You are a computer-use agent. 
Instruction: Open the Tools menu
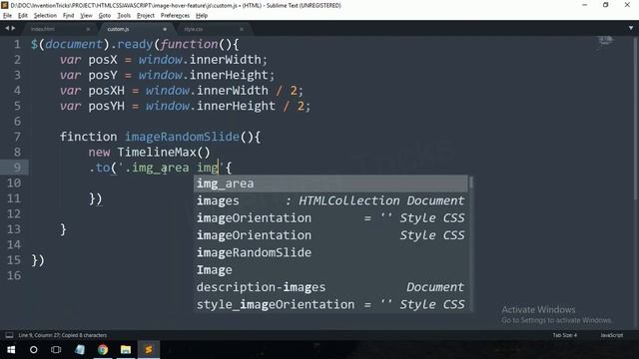(124, 16)
